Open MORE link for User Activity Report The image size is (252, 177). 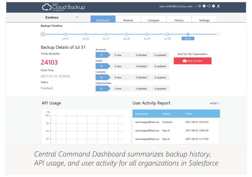coord(214,103)
